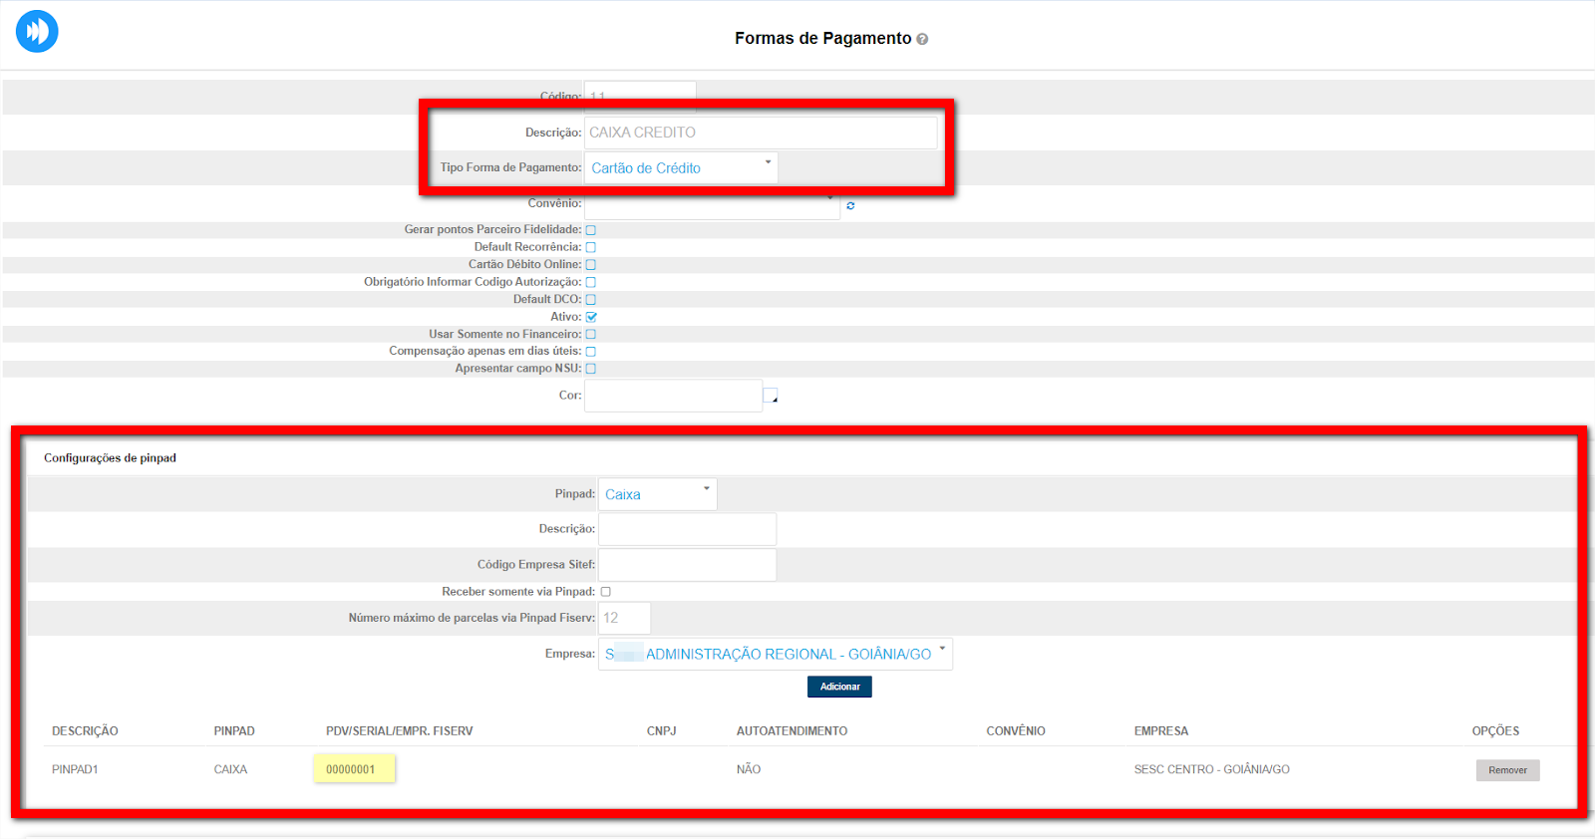
Task: Open the color picker square beside Cor
Action: coord(771,396)
